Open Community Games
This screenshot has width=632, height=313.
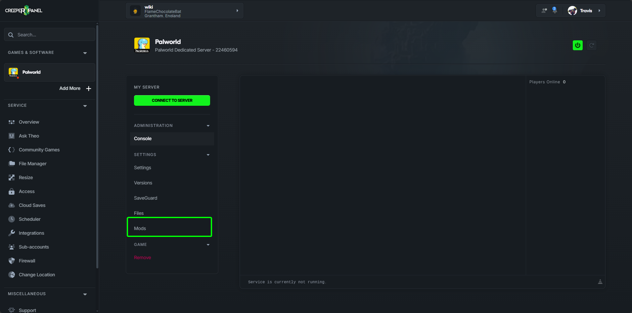coord(39,150)
